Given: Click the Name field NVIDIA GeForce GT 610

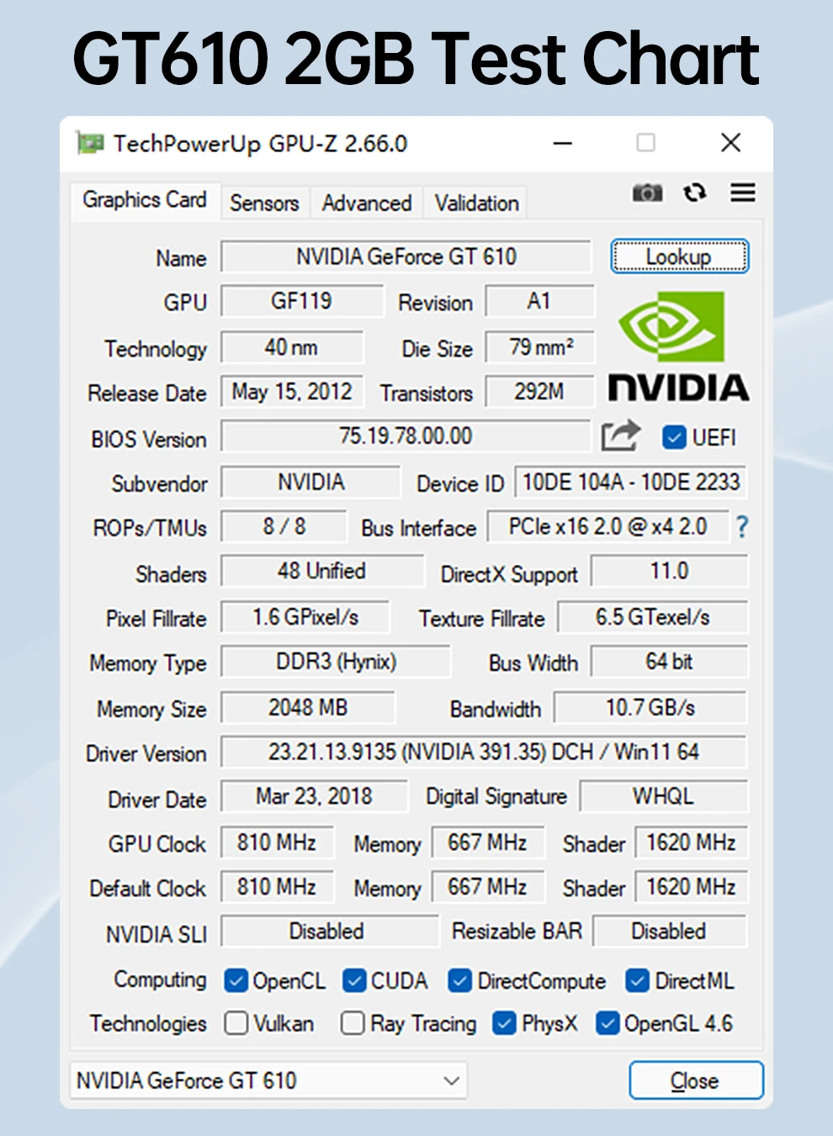Looking at the screenshot, I should click(406, 256).
